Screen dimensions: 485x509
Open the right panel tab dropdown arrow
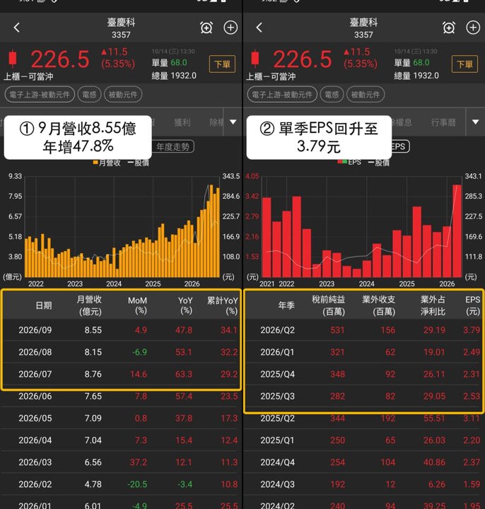pyautogui.click(x=476, y=122)
